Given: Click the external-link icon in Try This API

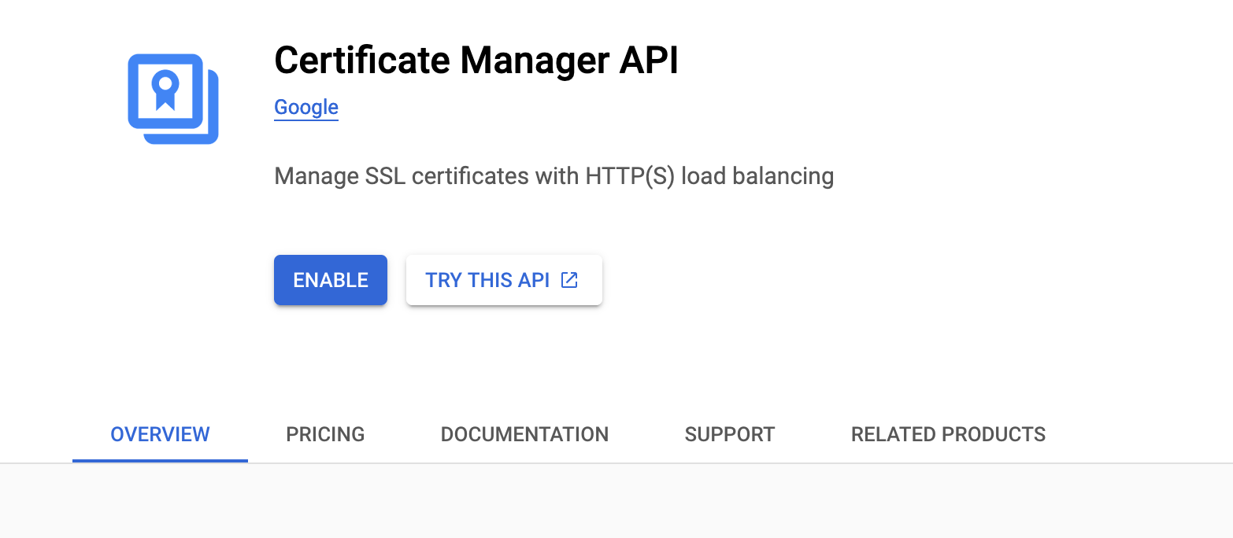Looking at the screenshot, I should coord(569,280).
